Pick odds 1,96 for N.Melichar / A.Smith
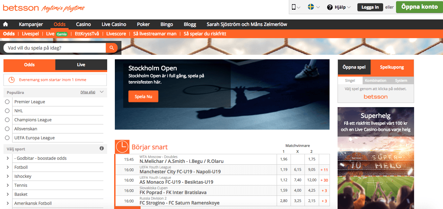 click(x=283, y=159)
